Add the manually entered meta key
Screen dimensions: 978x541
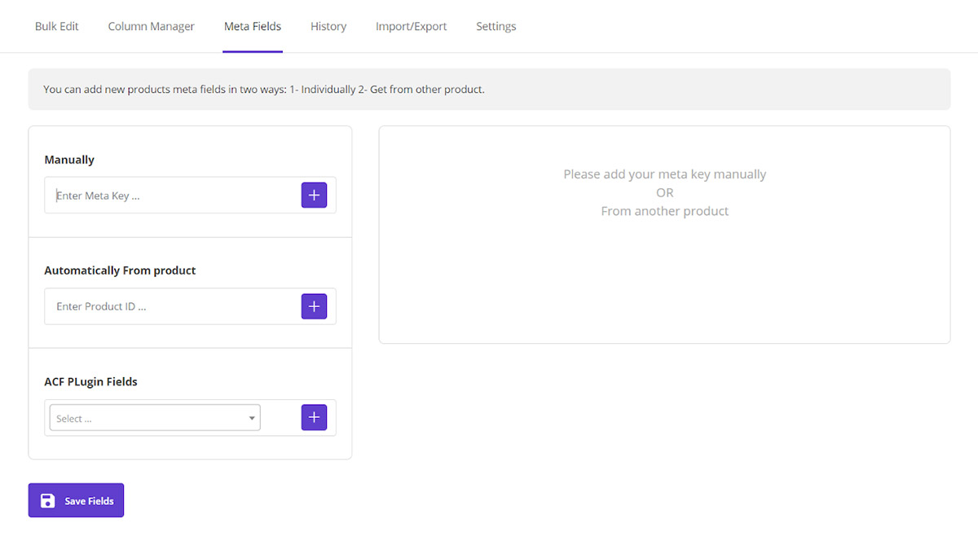[x=314, y=196]
